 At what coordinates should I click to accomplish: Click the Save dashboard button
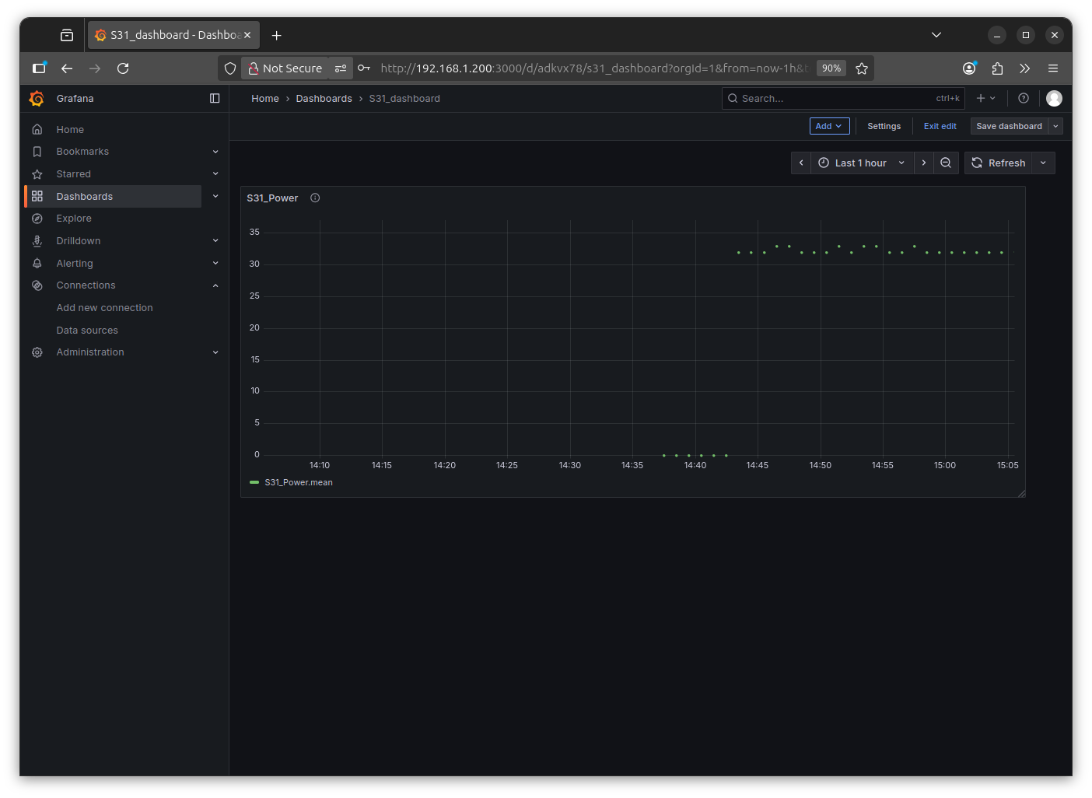pos(1009,126)
